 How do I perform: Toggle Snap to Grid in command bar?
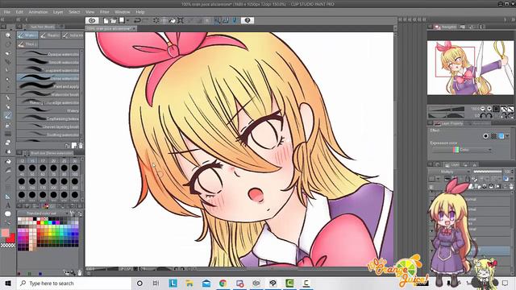[234, 20]
